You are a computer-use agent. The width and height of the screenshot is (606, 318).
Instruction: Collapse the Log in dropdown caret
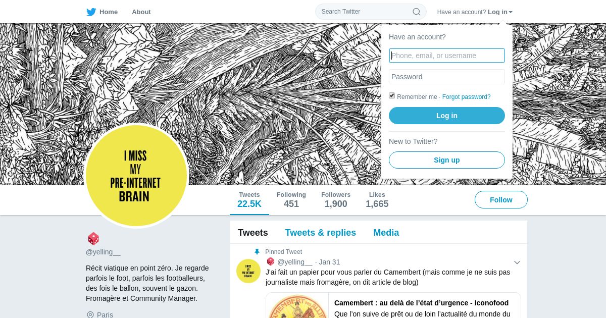(x=511, y=12)
